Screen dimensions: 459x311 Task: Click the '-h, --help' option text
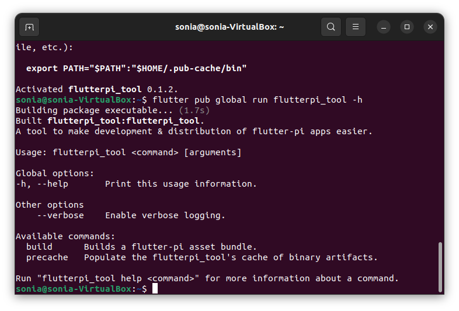(42, 184)
